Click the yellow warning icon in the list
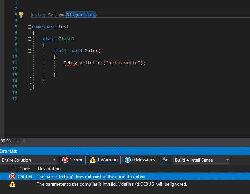 point(12,184)
